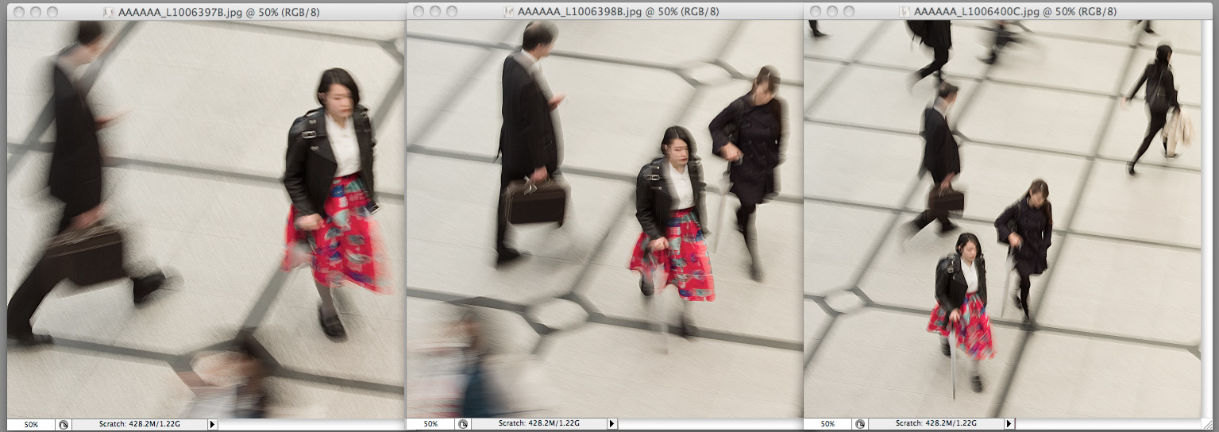This screenshot has width=1219, height=432.
Task: Click the image canvas in L1006397B window
Action: [x=206, y=219]
